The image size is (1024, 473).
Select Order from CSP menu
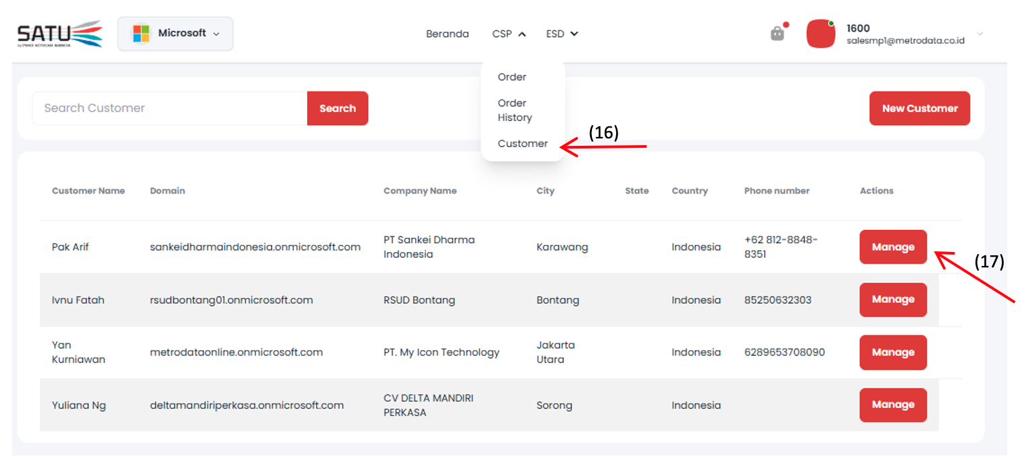512,77
